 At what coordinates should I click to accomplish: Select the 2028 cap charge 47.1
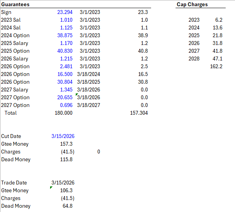(218, 59)
